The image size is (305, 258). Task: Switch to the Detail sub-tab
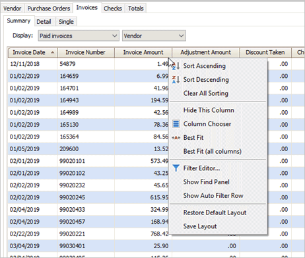[44, 22]
